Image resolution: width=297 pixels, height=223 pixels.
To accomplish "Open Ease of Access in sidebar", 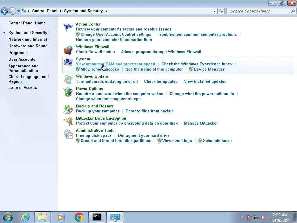I will [23, 87].
